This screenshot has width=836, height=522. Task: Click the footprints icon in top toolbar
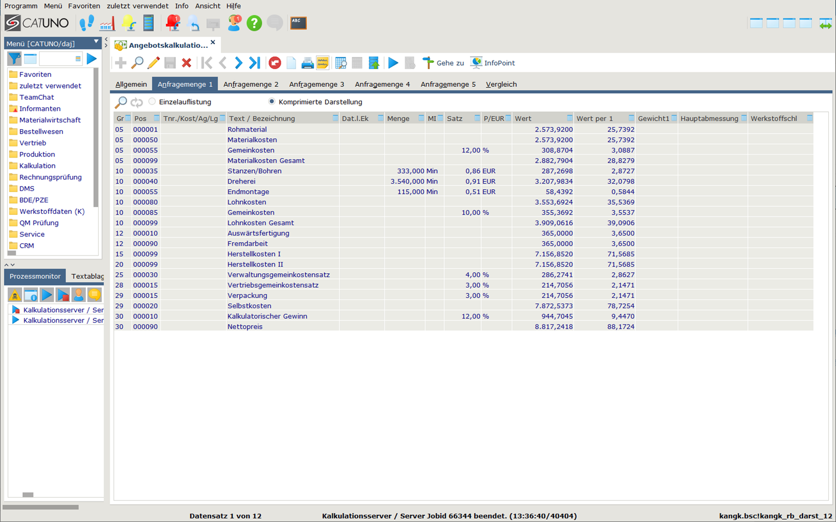click(x=86, y=23)
